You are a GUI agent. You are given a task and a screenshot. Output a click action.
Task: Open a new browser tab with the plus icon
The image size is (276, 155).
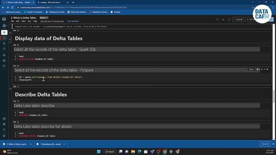(73, 3)
